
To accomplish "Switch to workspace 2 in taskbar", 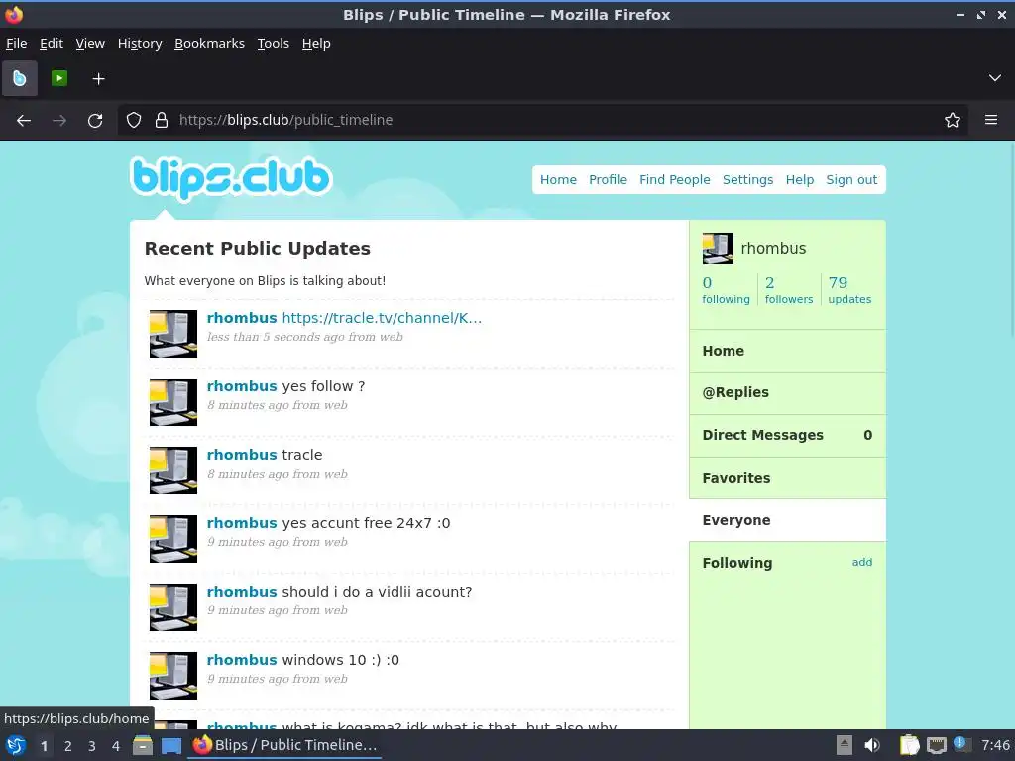I will pos(68,746).
